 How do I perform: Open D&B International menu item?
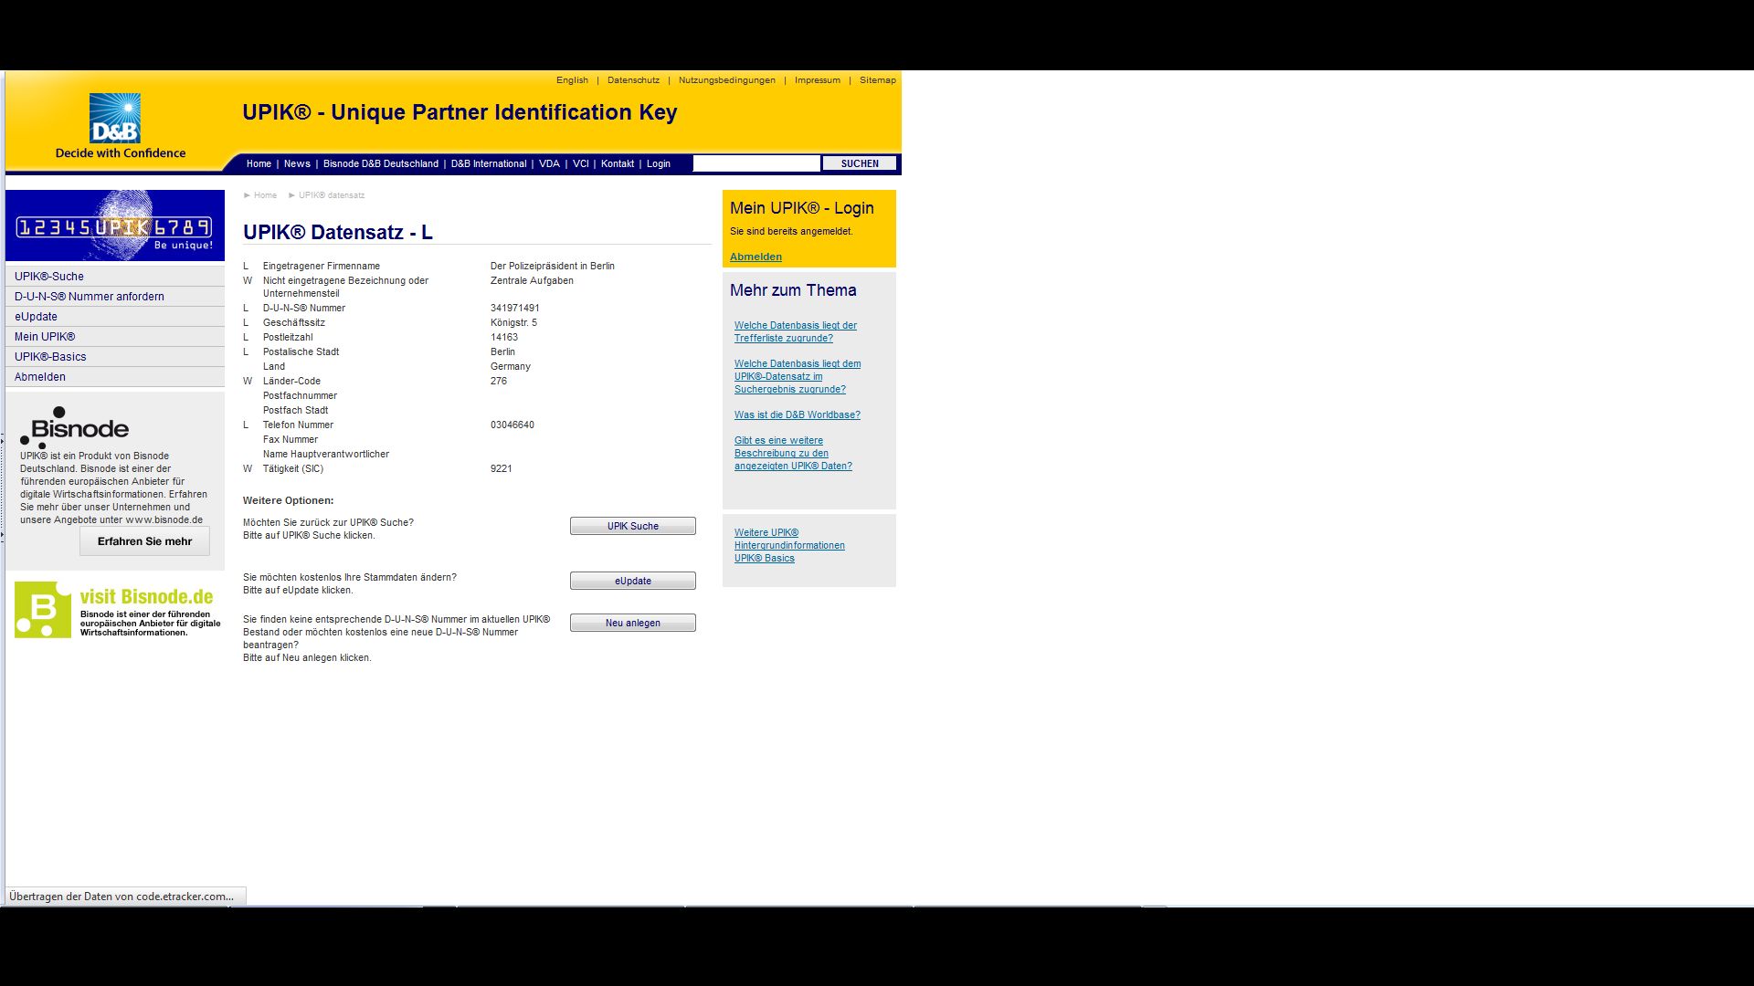point(489,164)
